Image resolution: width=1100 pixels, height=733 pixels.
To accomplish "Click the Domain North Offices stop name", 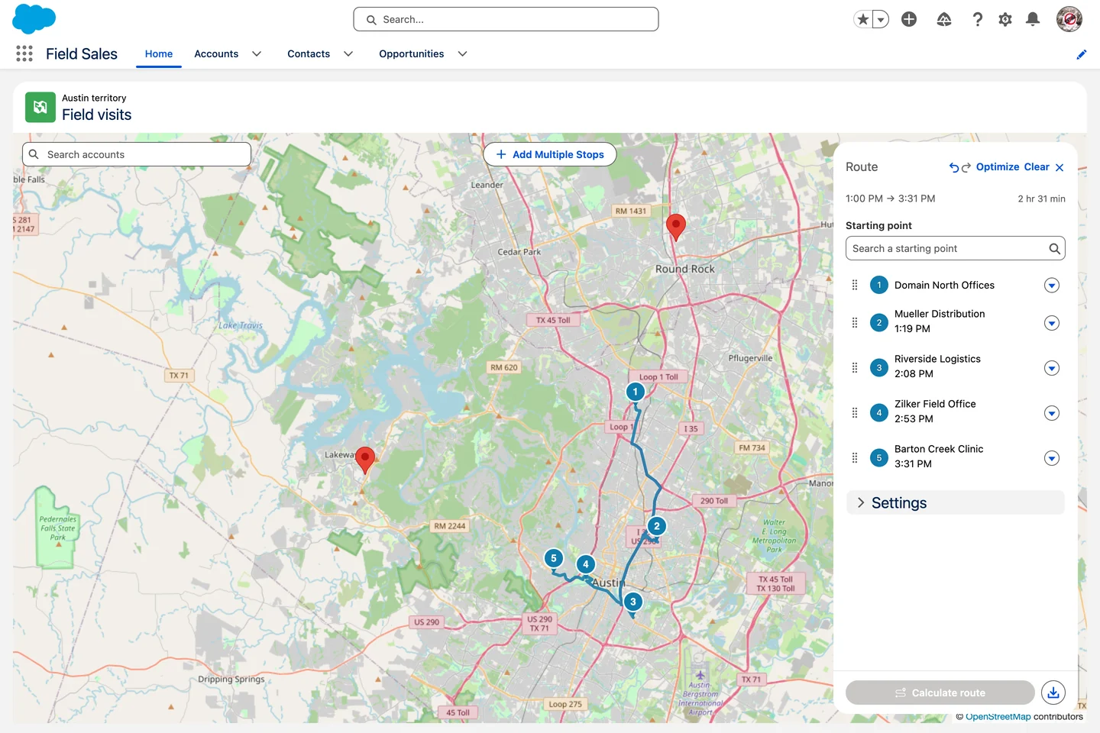I will click(944, 285).
